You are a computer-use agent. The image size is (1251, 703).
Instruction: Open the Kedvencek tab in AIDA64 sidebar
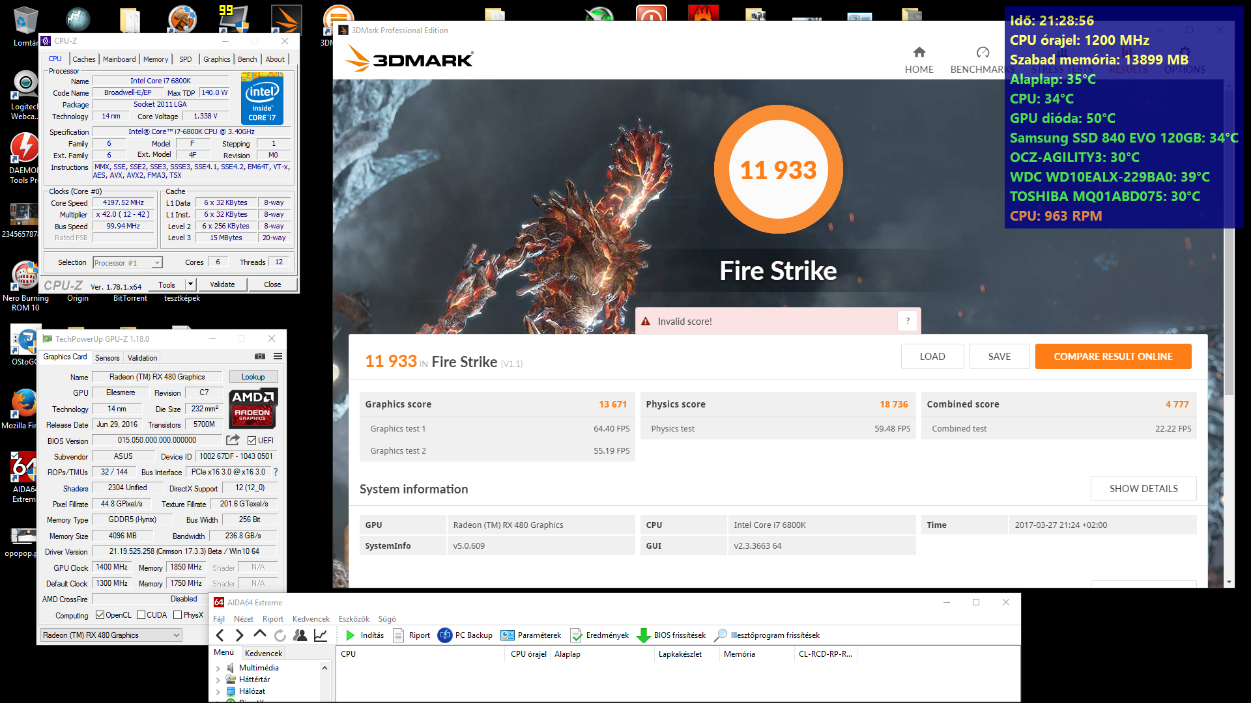pos(264,654)
